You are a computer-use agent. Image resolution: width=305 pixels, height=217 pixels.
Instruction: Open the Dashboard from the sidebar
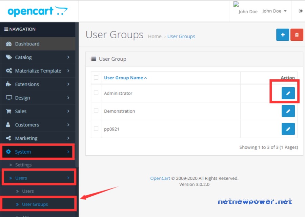click(27, 44)
